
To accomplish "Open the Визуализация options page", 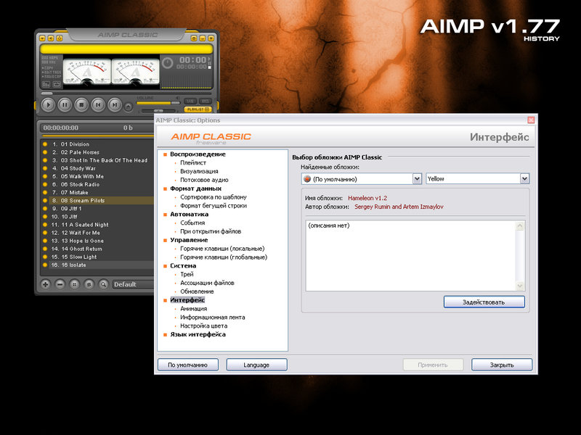I will [x=199, y=171].
